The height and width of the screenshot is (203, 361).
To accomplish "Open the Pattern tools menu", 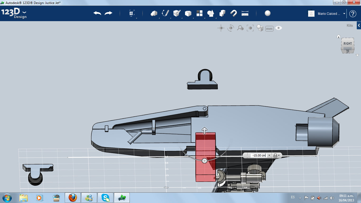I will click(200, 13).
